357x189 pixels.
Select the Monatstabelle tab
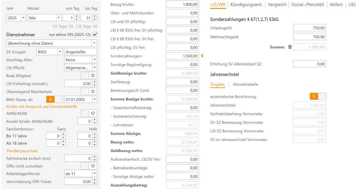(x=246, y=84)
